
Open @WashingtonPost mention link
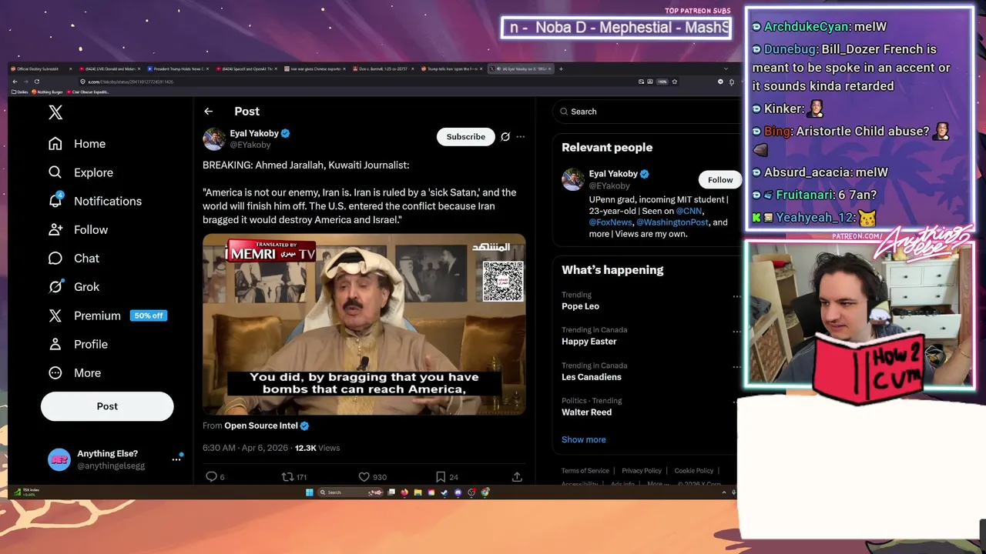point(672,222)
